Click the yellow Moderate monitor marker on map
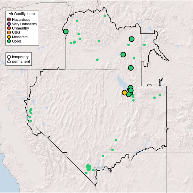Image resolution: width=193 pixels, height=193 pixels. click(x=125, y=93)
